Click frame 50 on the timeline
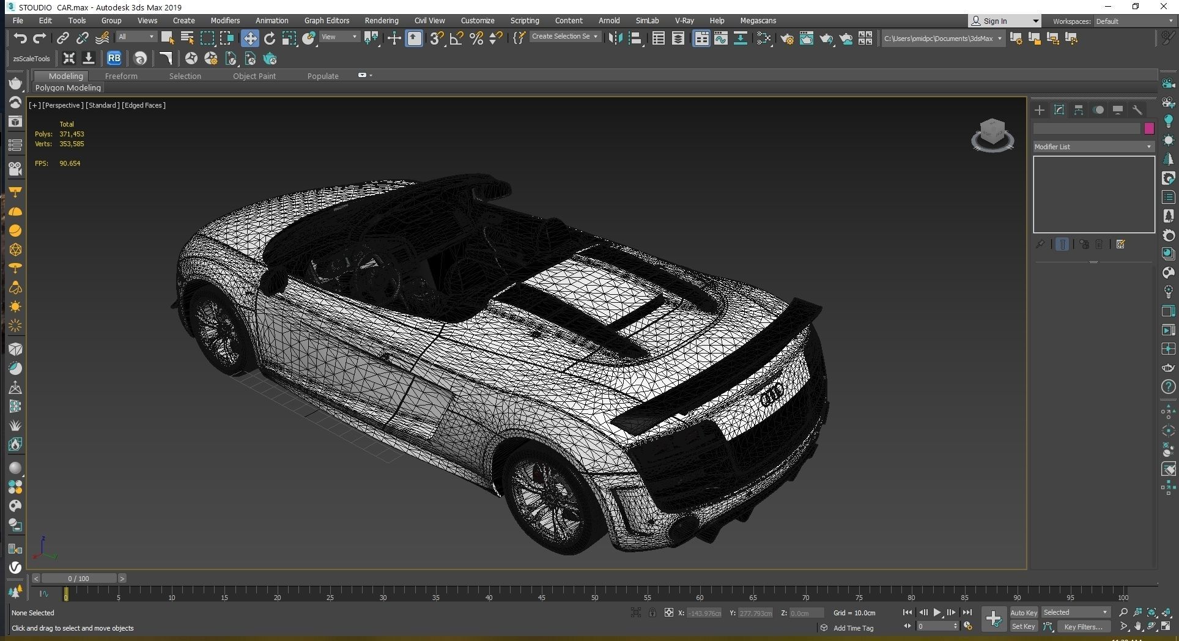 [594, 594]
